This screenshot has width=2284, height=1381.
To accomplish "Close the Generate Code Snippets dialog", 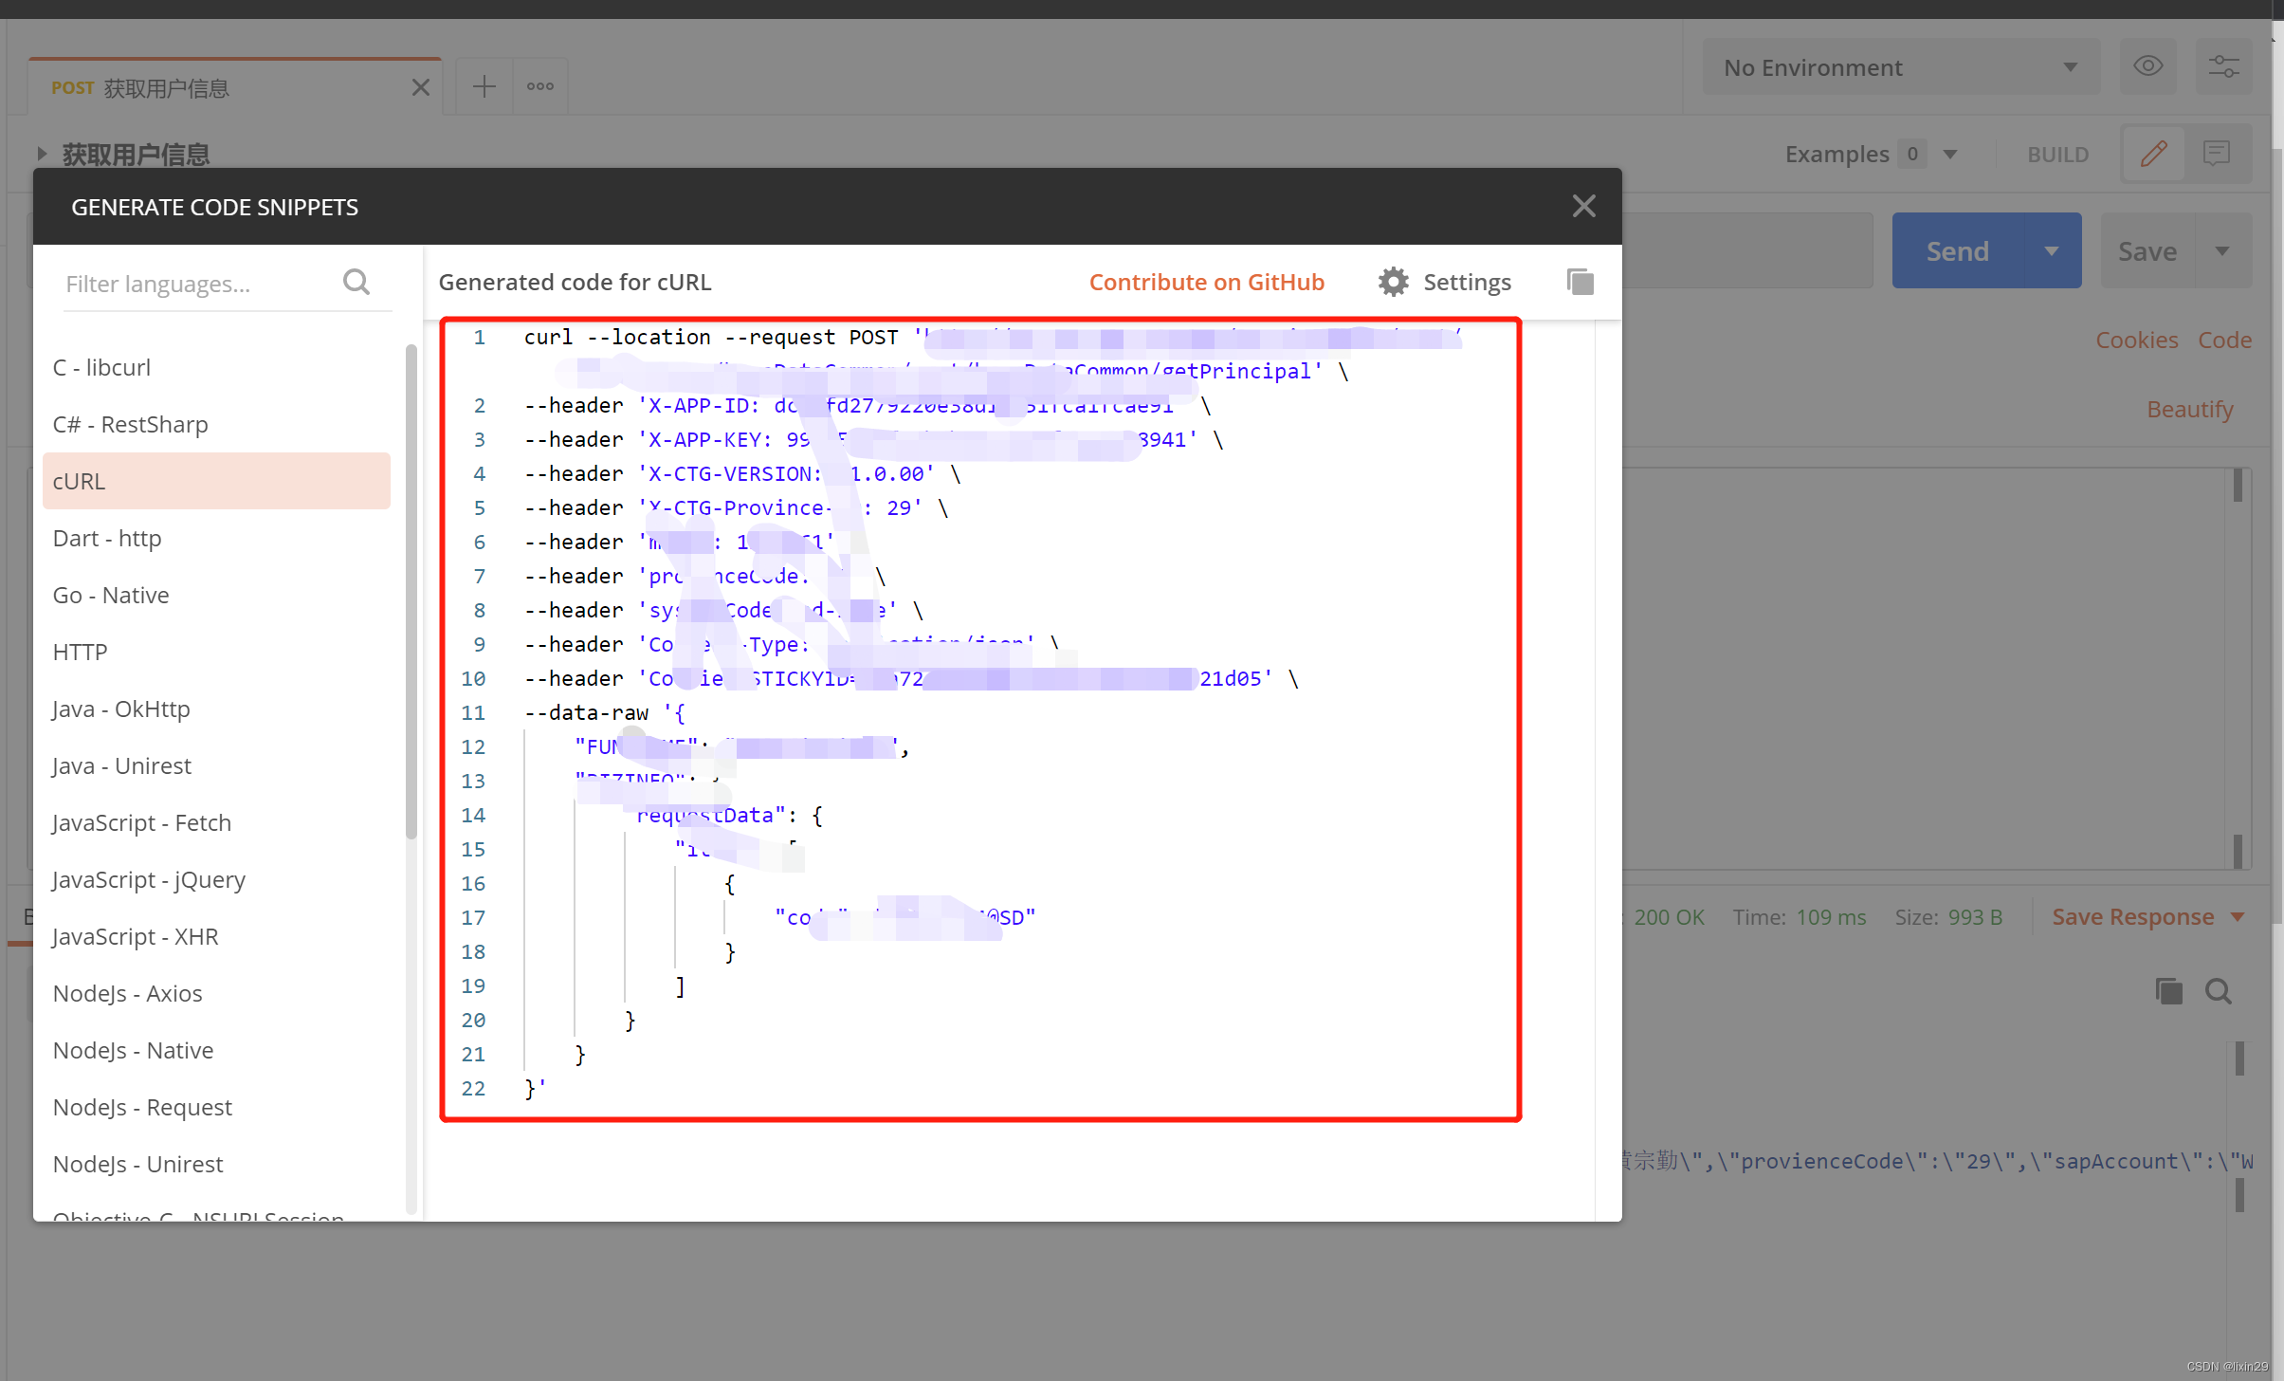I will [x=1583, y=206].
